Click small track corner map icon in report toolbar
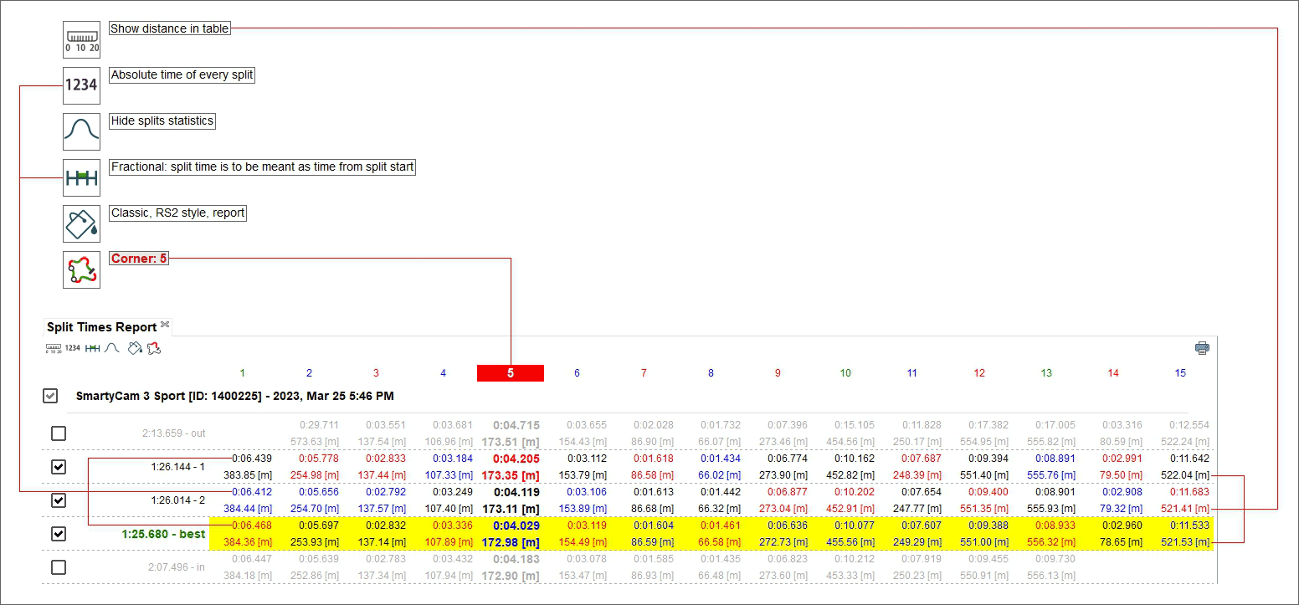1299x605 pixels. pyautogui.click(x=153, y=348)
